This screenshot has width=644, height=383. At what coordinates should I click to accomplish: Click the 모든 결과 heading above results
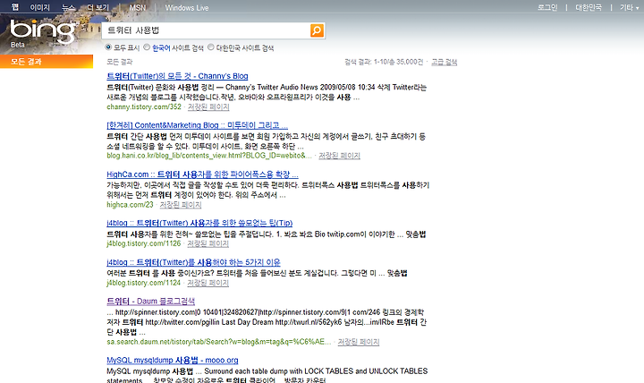(120, 62)
